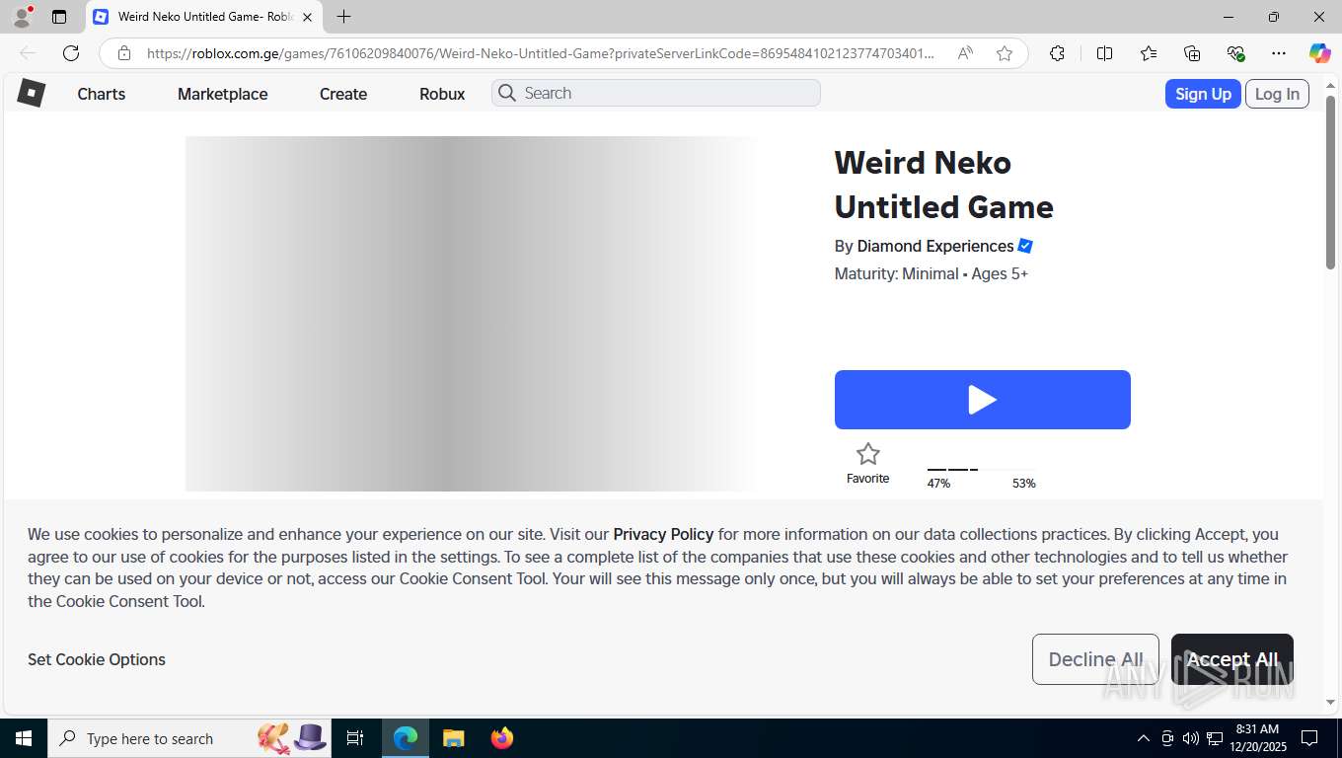Open Set Cookie Options
1342x758 pixels.
pos(97,659)
